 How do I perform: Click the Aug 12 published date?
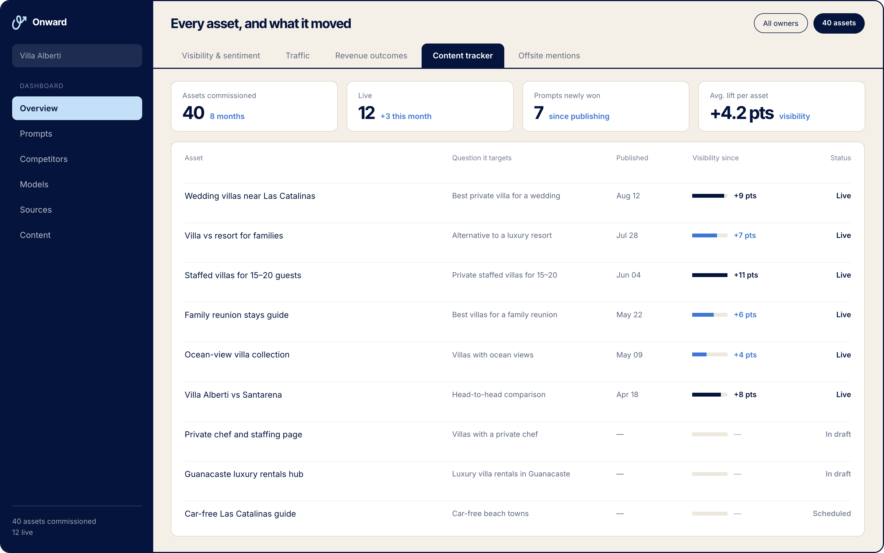[x=628, y=196]
